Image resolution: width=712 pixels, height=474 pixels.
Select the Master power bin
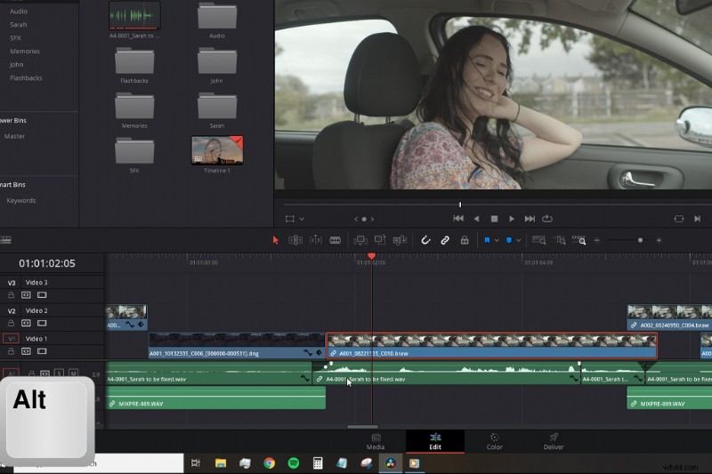[x=14, y=136]
